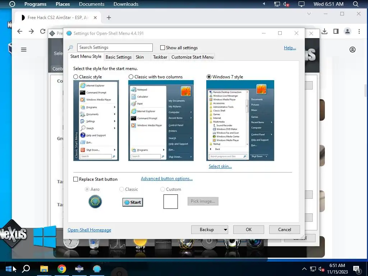Image resolution: width=368 pixels, height=276 pixels.
Task: Open the webpage hamburger menu
Action: 24,50
